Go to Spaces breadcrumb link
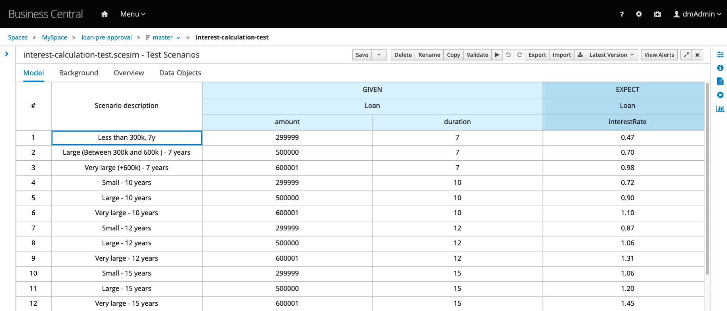727x311 pixels. [18, 37]
